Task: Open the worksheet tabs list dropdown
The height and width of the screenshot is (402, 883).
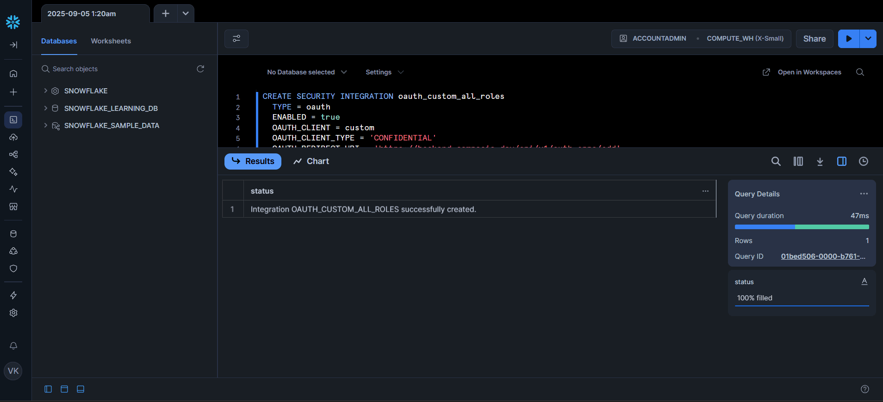Action: click(x=186, y=13)
